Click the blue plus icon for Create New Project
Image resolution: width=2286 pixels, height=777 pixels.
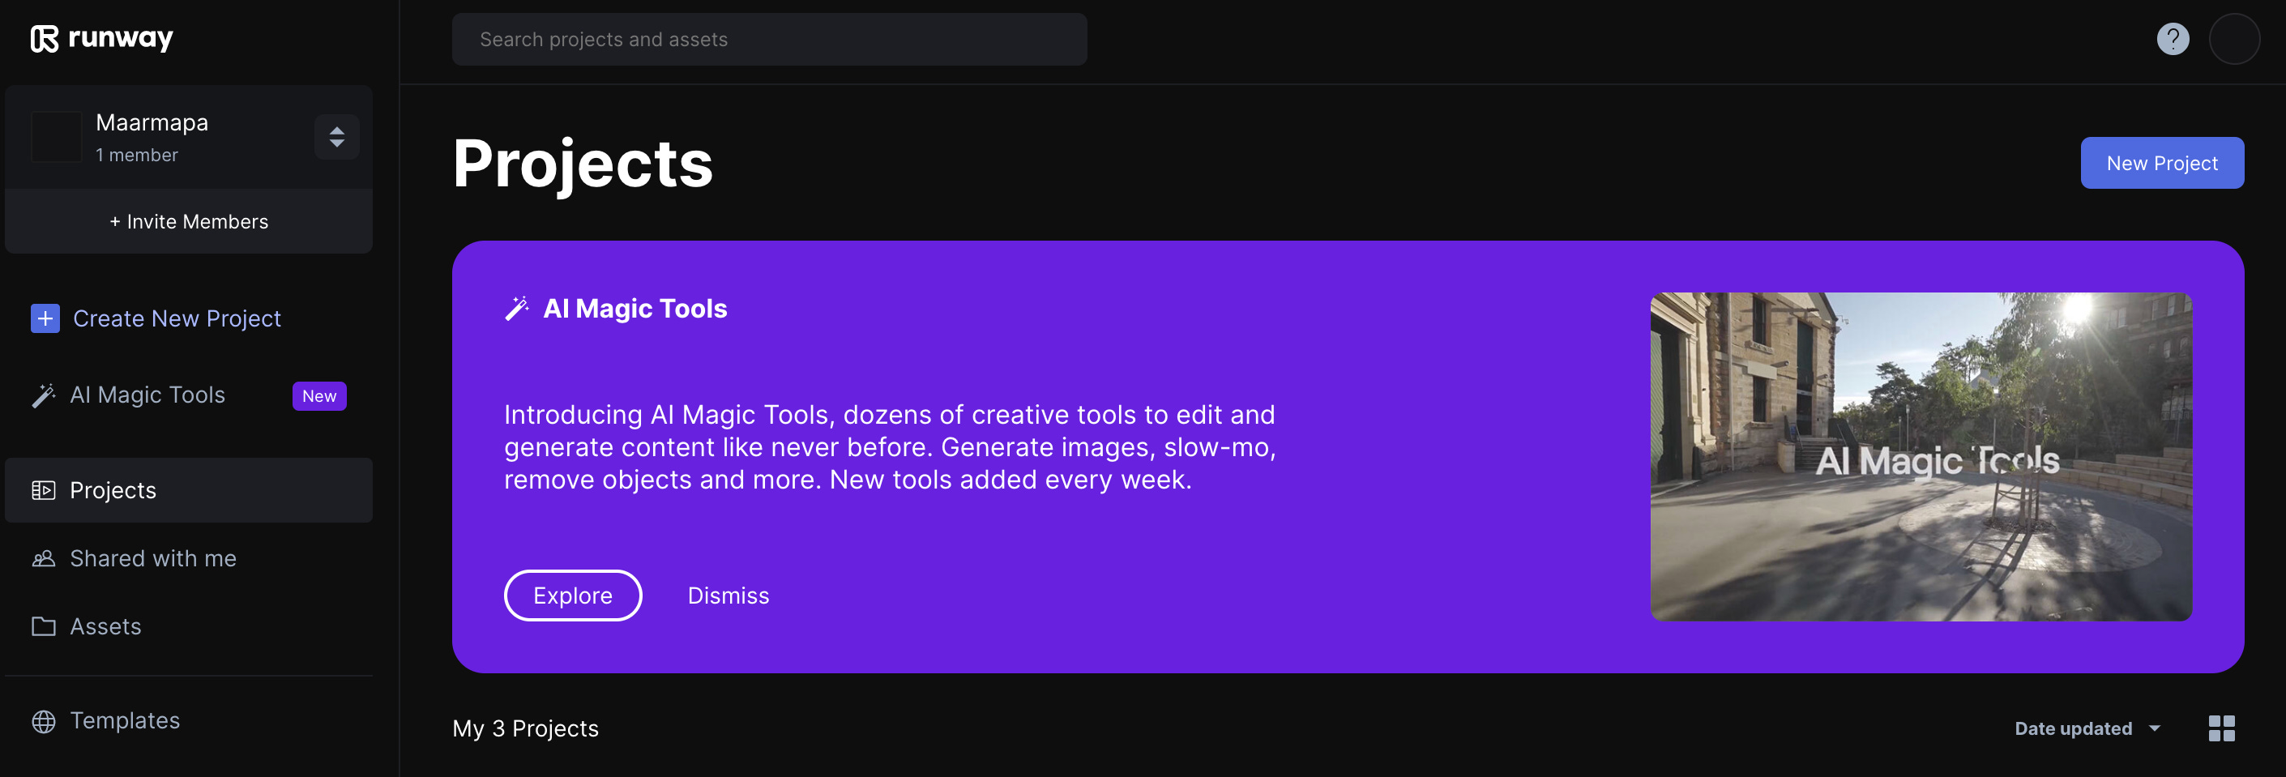pyautogui.click(x=45, y=318)
